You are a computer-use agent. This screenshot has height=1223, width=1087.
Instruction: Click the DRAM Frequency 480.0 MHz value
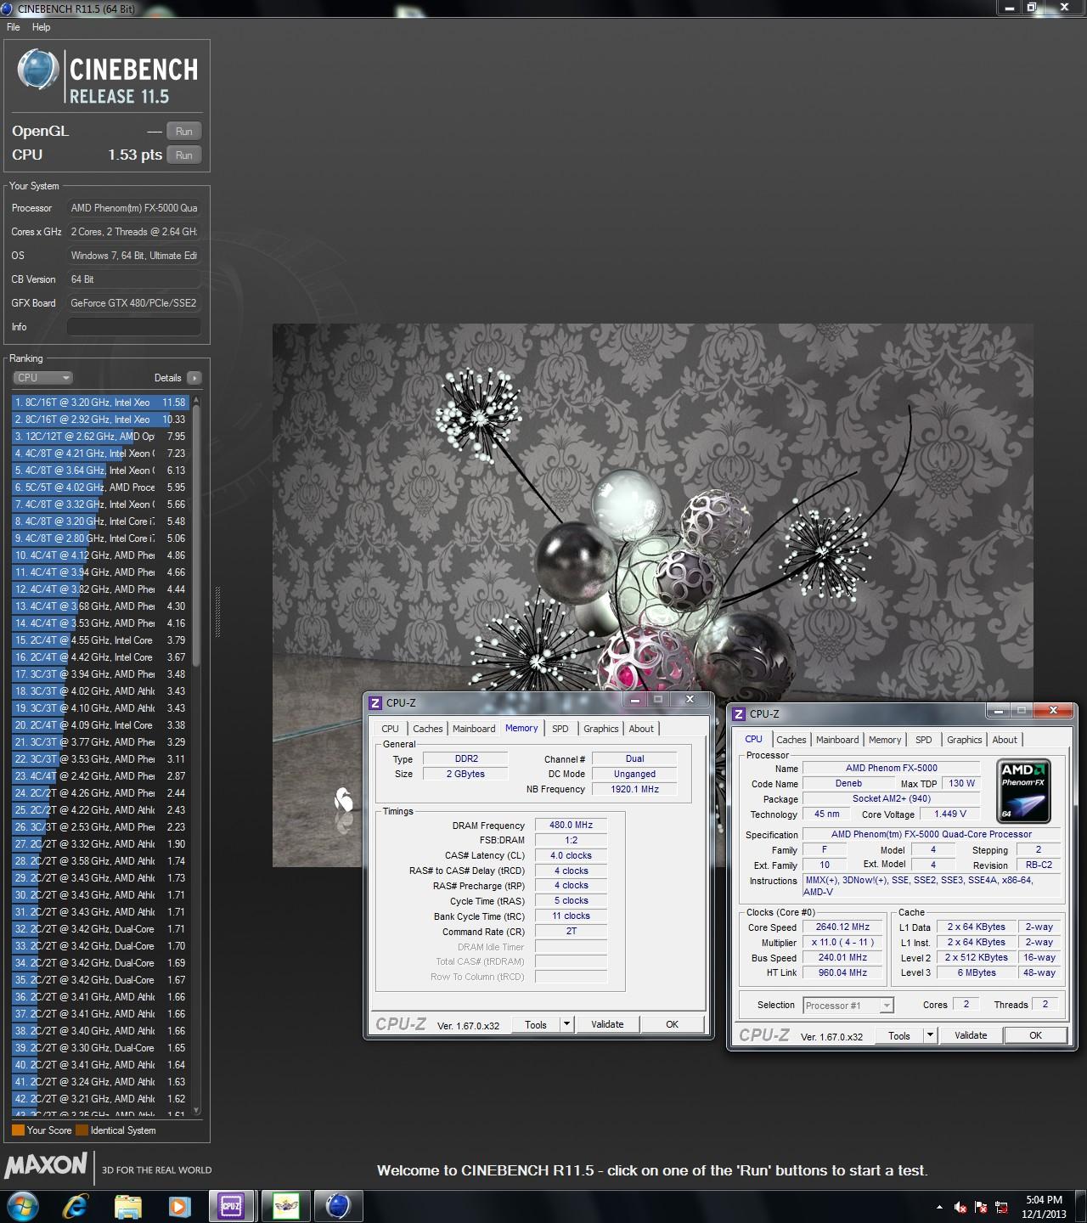point(571,826)
